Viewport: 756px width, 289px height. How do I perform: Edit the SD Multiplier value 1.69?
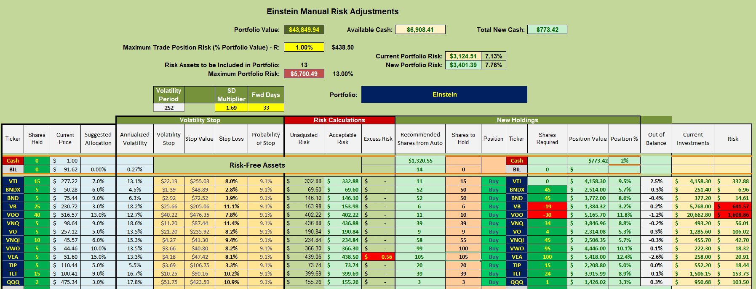pos(231,108)
